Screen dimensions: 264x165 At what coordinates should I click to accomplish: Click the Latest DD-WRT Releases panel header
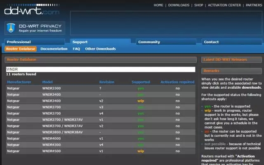[231, 60]
